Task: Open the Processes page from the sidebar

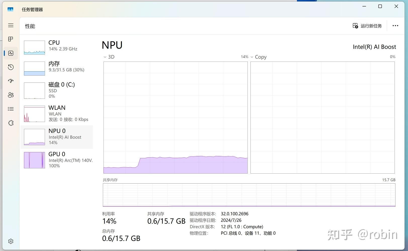Action: click(x=11, y=39)
